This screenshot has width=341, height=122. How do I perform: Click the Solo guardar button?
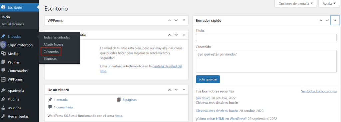[x=208, y=79]
